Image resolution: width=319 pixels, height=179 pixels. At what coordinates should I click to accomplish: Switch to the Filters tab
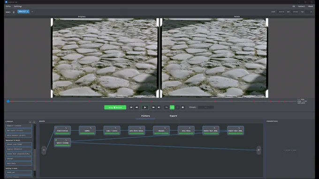pos(145,116)
